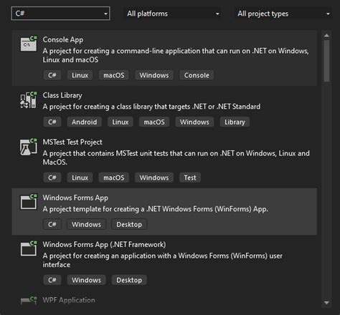Screen dimensions: 340x315
Task: Click the C# tag under MSTest Test Project
Action: tap(52, 178)
